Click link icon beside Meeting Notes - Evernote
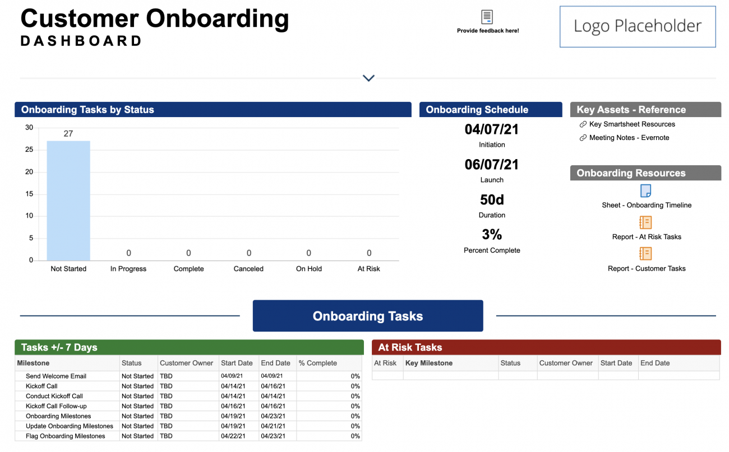The height and width of the screenshot is (452, 729). click(x=583, y=138)
